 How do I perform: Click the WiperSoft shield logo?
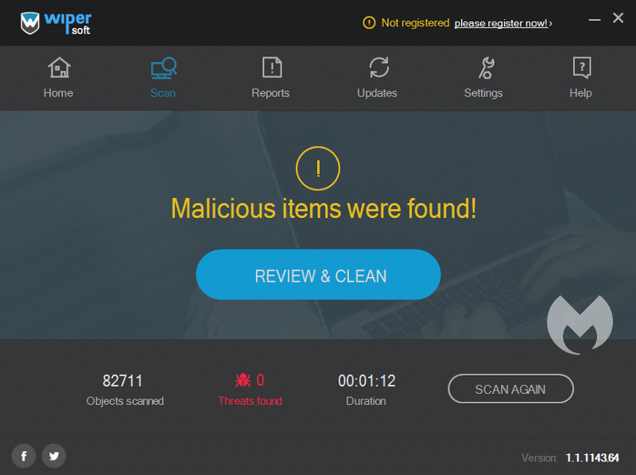[30, 23]
